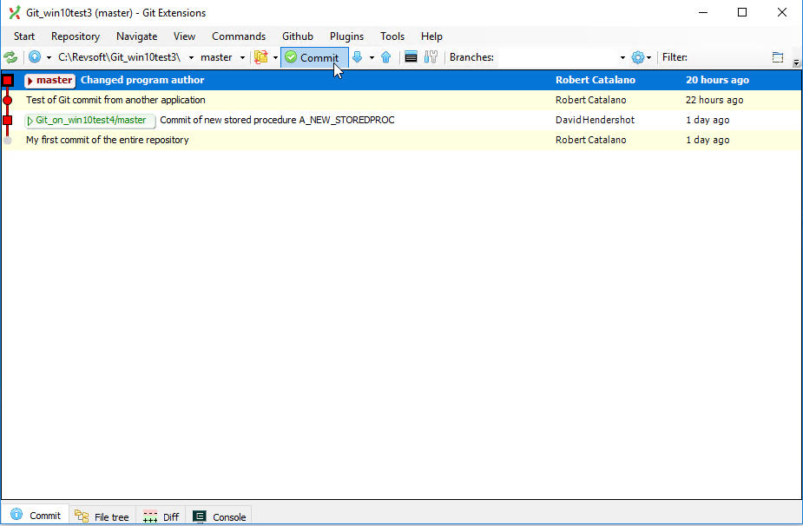The height and width of the screenshot is (526, 803).
Task: Pull changes with blue down arrow
Action: click(358, 56)
